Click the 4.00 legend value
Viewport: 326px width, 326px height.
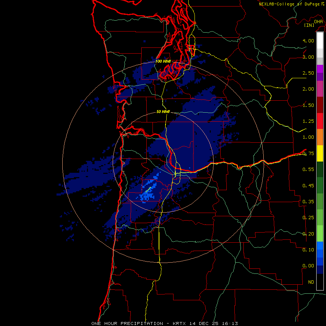tap(308, 41)
